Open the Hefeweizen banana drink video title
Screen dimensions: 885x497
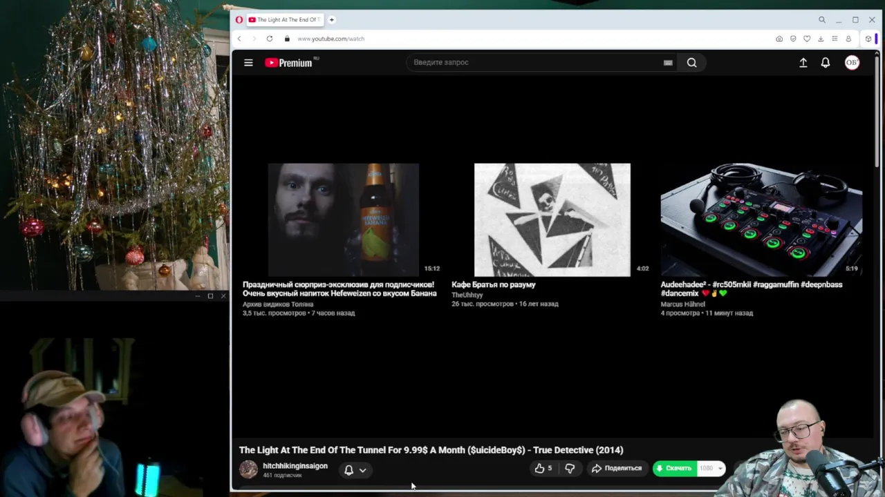click(339, 289)
